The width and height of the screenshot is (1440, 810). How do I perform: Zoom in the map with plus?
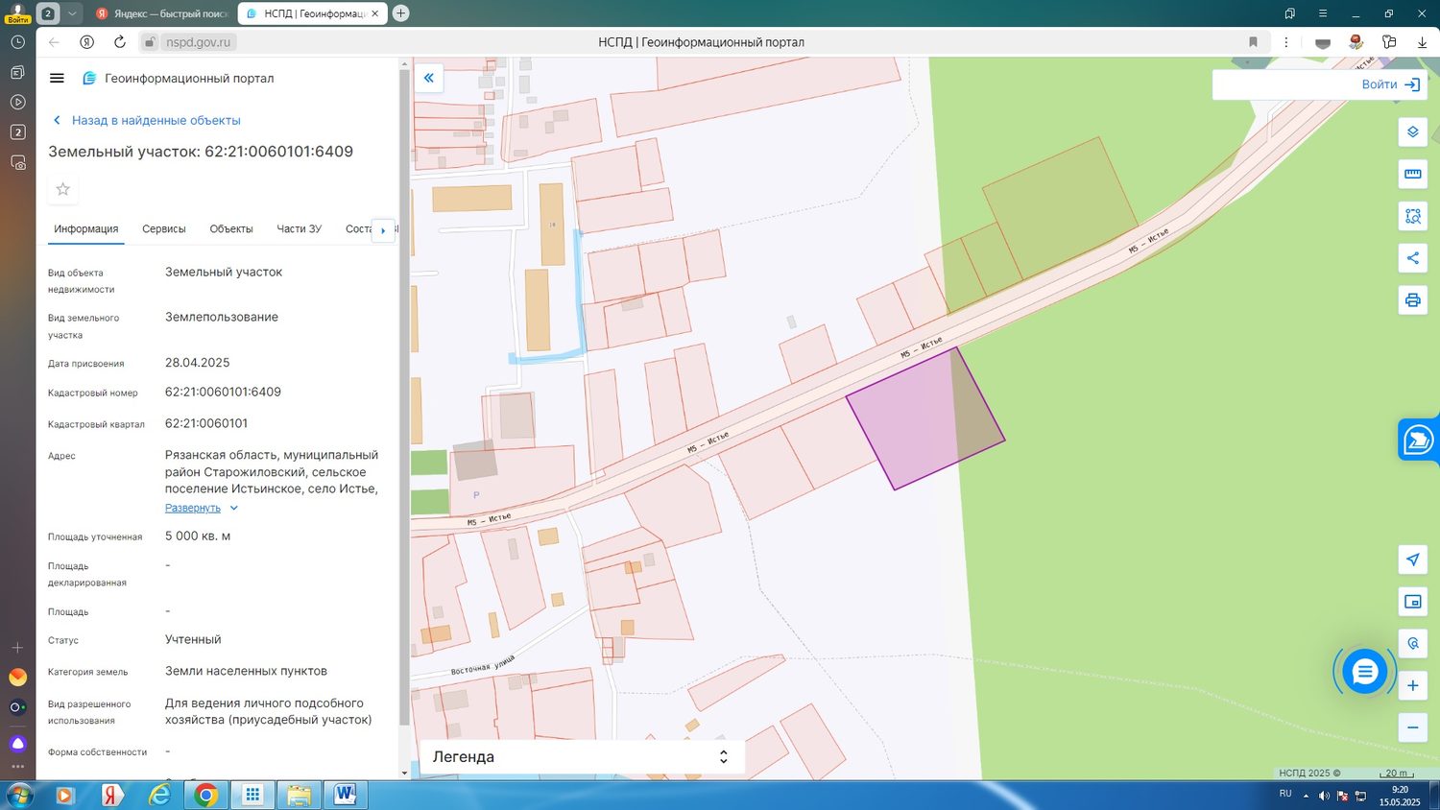(x=1412, y=685)
